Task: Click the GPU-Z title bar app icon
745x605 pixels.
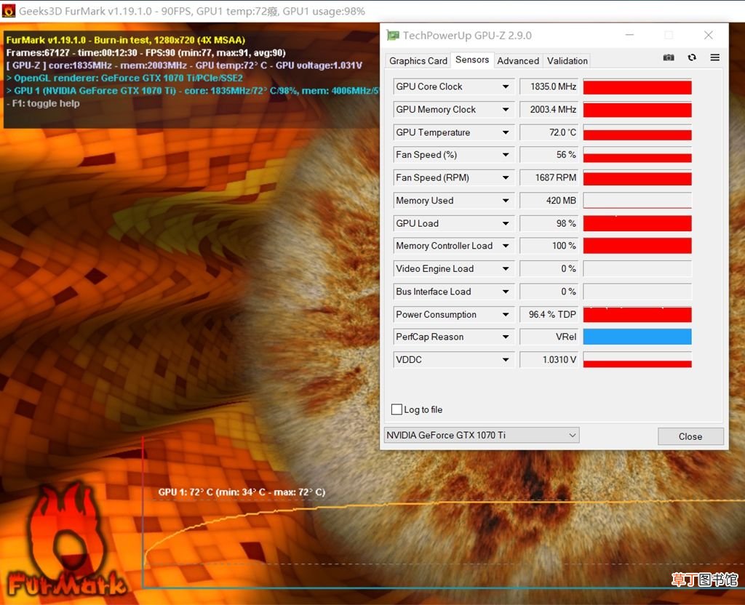Action: 393,35
